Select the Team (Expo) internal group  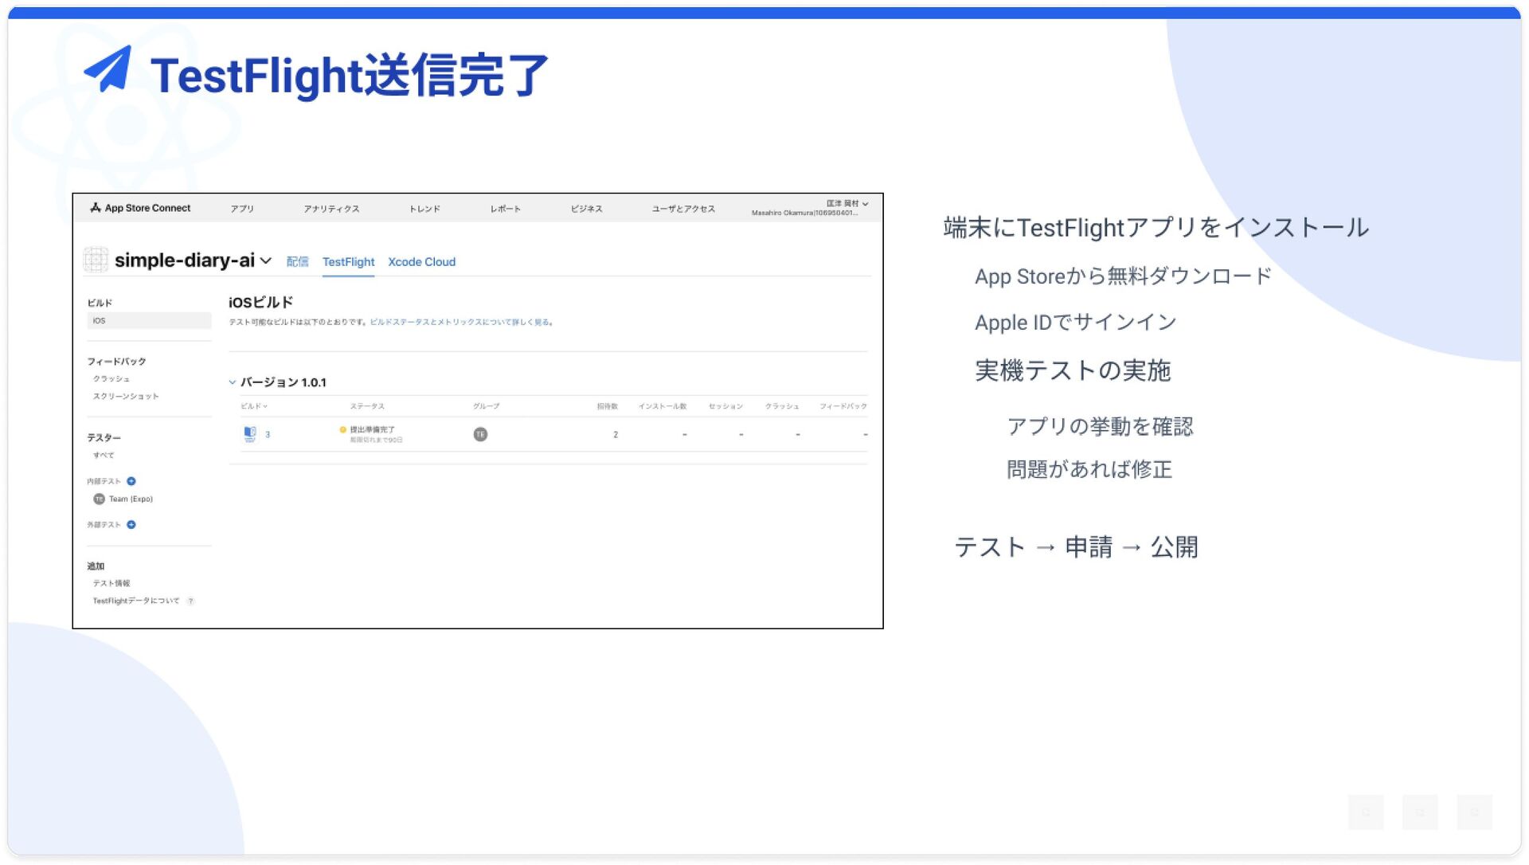[x=131, y=499]
